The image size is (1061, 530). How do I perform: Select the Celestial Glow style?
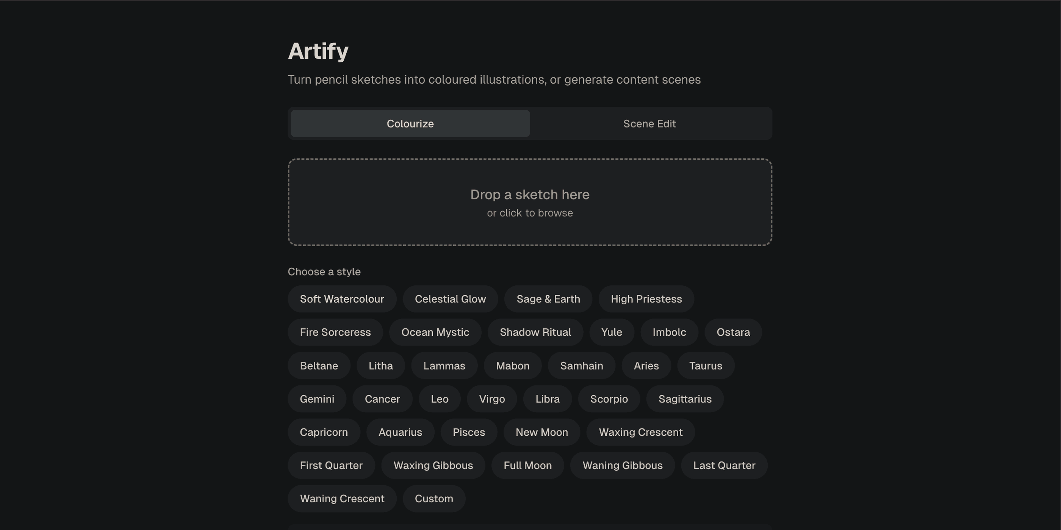coord(450,299)
